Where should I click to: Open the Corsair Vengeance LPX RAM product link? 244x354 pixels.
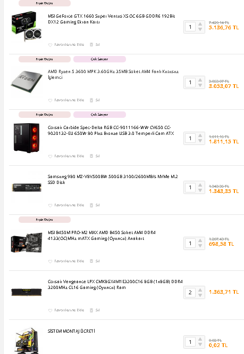point(115,285)
